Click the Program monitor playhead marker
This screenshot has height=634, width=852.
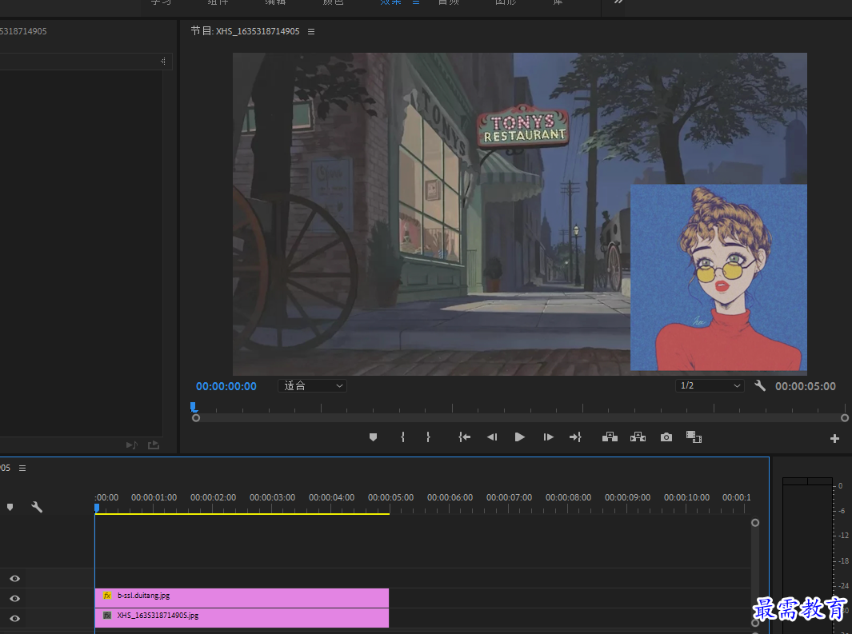194,407
